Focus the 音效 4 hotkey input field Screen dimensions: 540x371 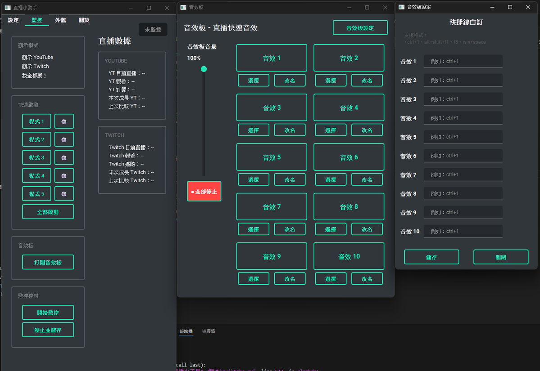tap(463, 118)
